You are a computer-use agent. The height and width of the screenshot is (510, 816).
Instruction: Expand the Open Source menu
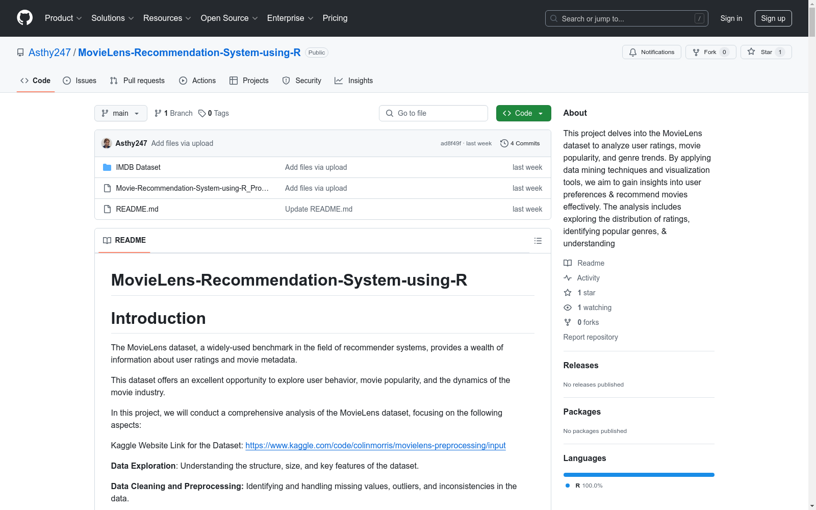[229, 18]
